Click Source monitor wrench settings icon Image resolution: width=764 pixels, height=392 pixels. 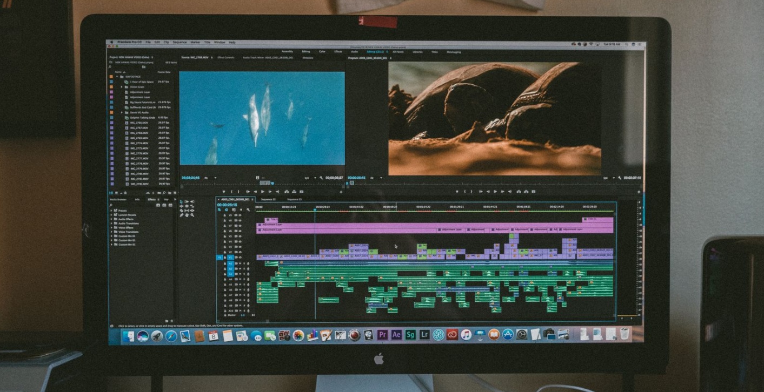pos(321,178)
